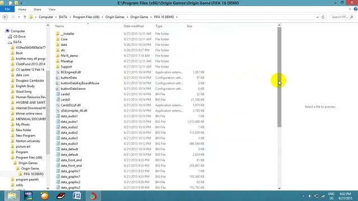The image size is (358, 201).
Task: Select the DATA drive in navigation tree
Action: click(17, 42)
